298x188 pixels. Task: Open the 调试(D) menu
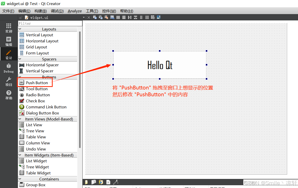pyautogui.click(x=57, y=11)
